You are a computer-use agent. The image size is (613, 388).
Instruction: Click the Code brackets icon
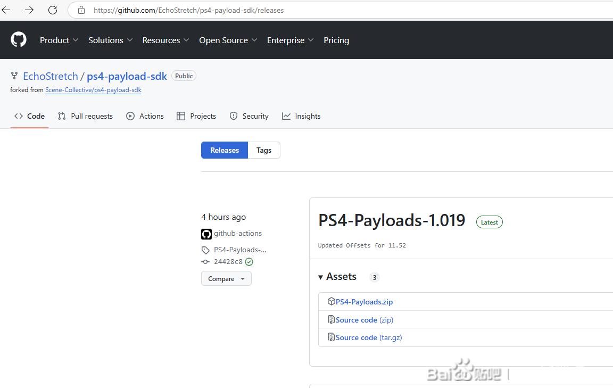point(19,116)
